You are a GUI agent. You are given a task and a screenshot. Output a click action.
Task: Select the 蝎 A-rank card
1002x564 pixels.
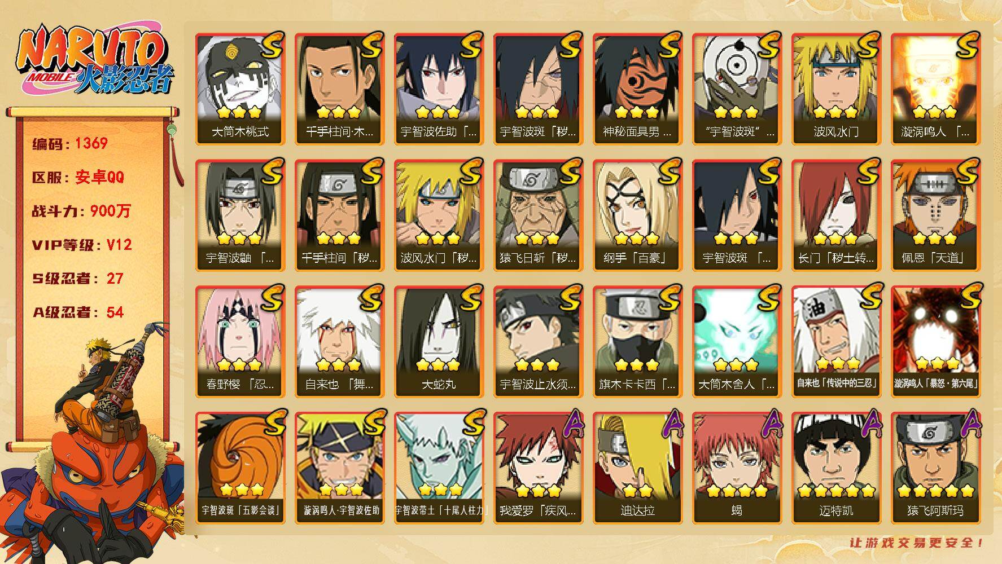(737, 468)
